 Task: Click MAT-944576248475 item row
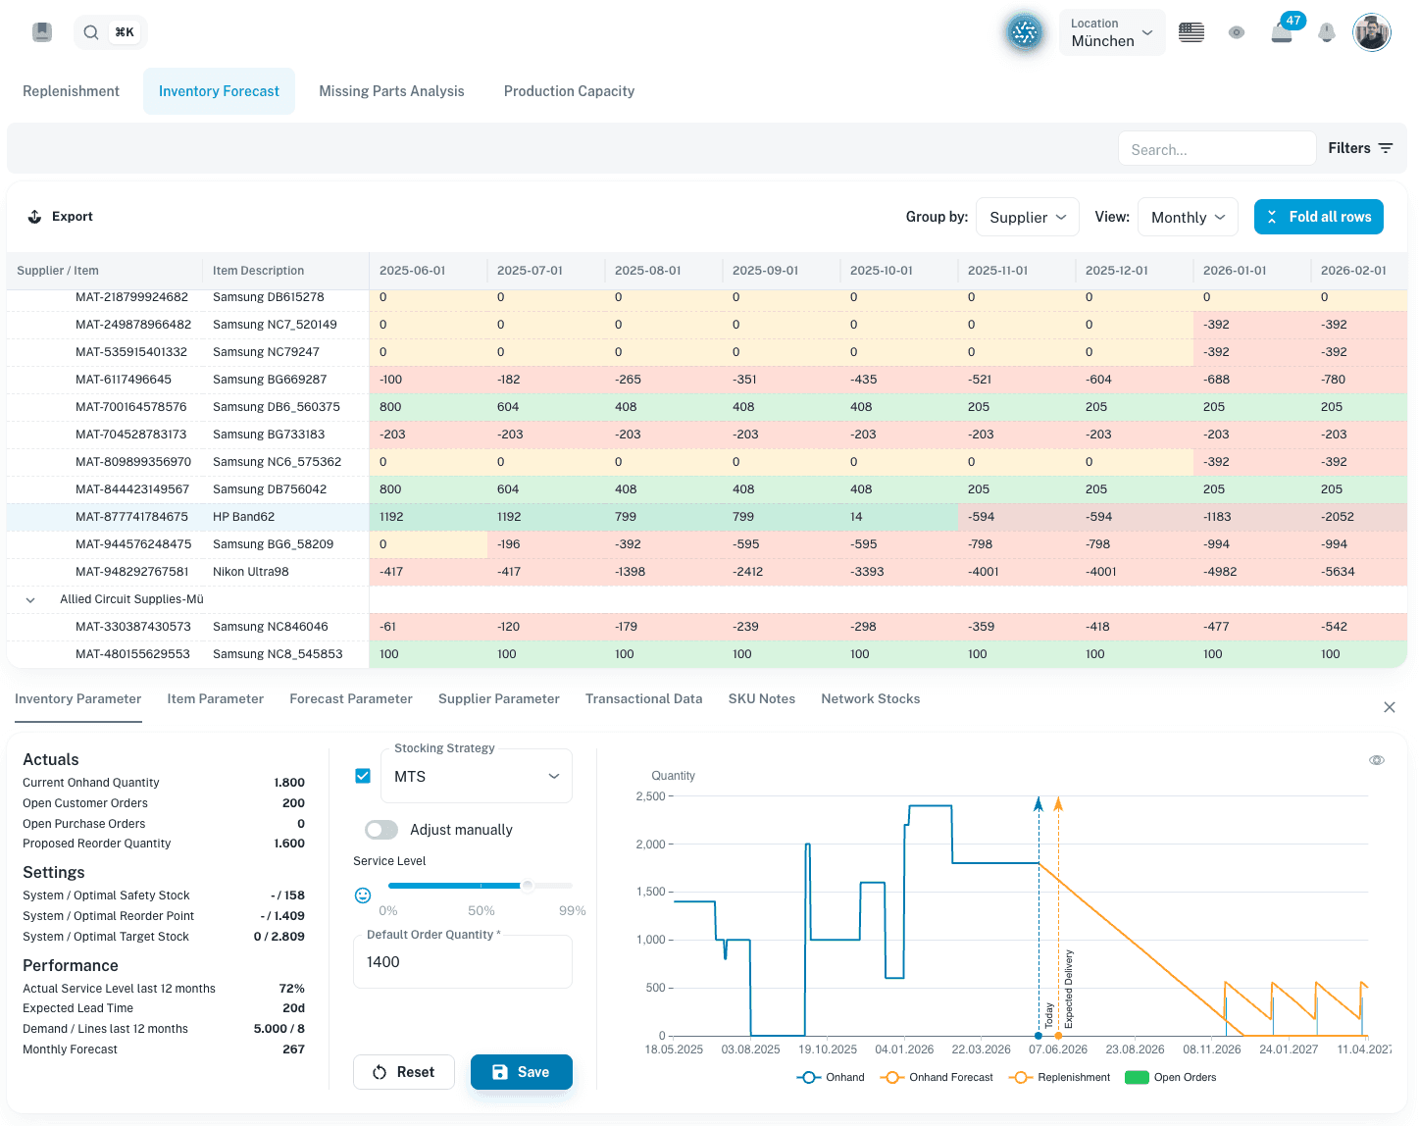point(706,544)
